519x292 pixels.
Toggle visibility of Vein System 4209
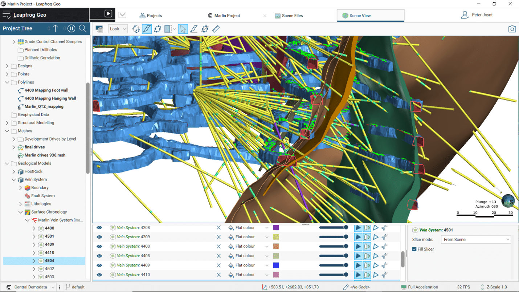99,237
